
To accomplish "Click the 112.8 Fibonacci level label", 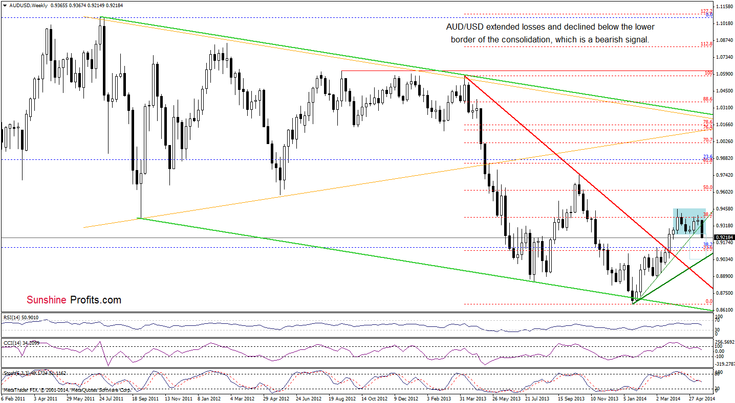I will (706, 44).
